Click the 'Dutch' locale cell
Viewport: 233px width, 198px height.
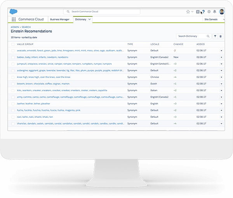pyautogui.click(x=154, y=84)
